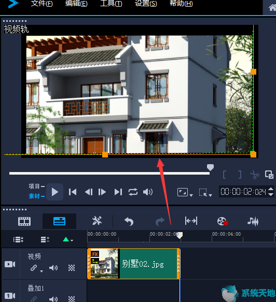The width and height of the screenshot is (276, 302).
Task: Click the orange bottom-right corner handle in the preview
Action: [x=253, y=154]
